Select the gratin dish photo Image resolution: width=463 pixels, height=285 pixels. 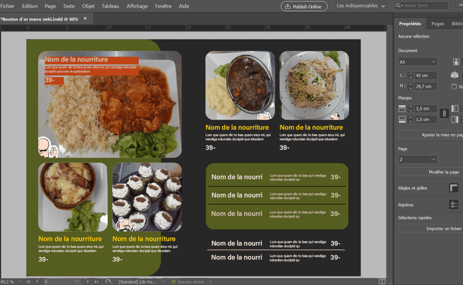pyautogui.click(x=72, y=197)
